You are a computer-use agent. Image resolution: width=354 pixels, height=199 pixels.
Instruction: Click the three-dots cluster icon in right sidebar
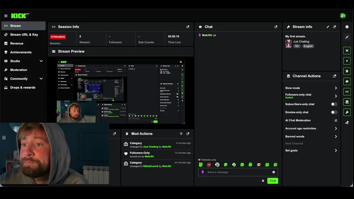(x=347, y=122)
